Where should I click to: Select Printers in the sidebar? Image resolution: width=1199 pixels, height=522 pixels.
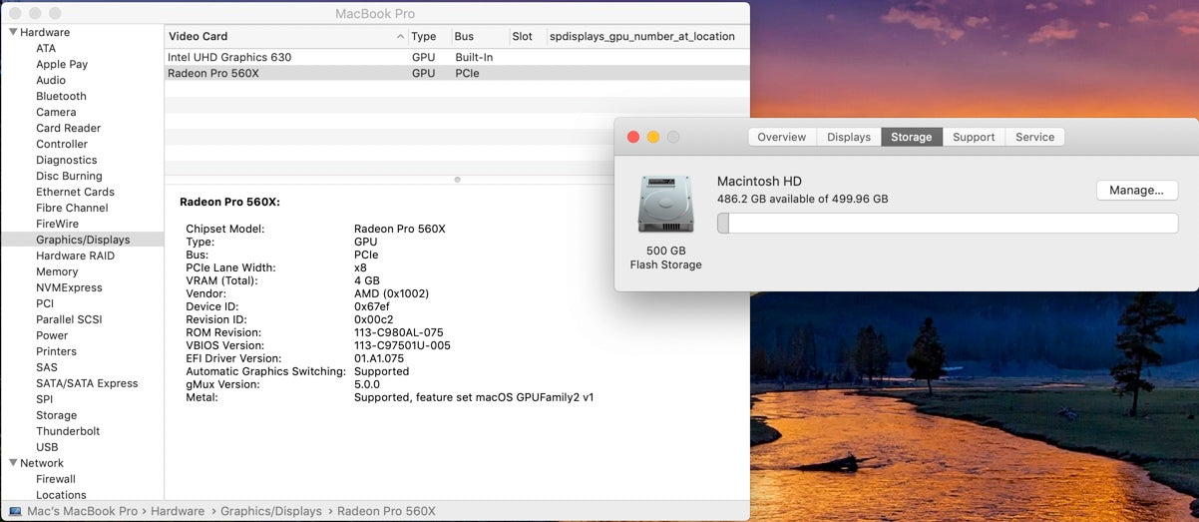tap(56, 351)
